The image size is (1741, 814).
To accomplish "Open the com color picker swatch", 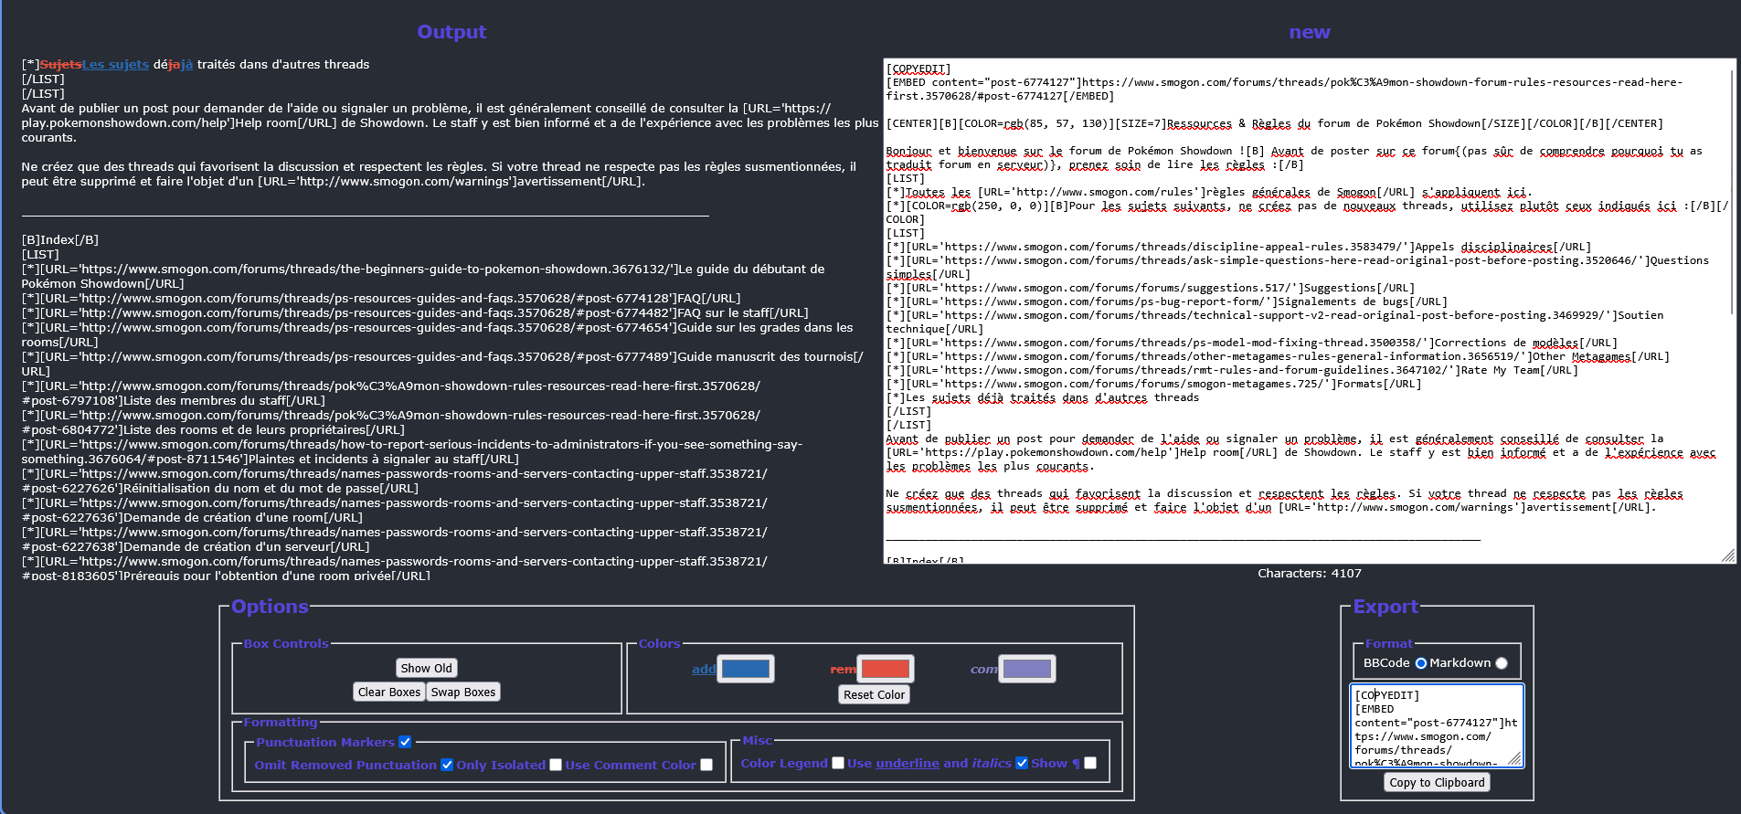I will point(1027,669).
